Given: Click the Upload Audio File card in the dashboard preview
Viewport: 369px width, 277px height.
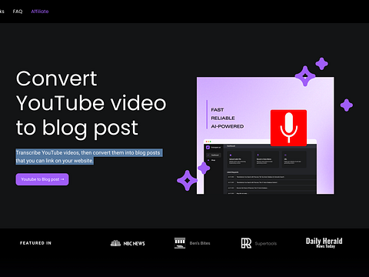Looking at the screenshot, I should (239, 159).
